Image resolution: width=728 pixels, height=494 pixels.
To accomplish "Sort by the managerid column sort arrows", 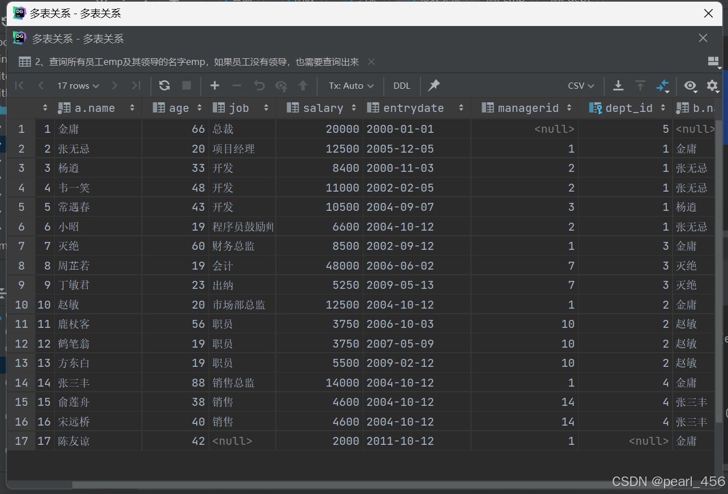I will point(569,108).
